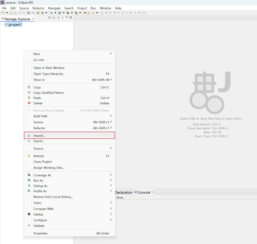Click the Forward navigation arrow icon
This screenshot has height=244, width=257.
point(135,13)
